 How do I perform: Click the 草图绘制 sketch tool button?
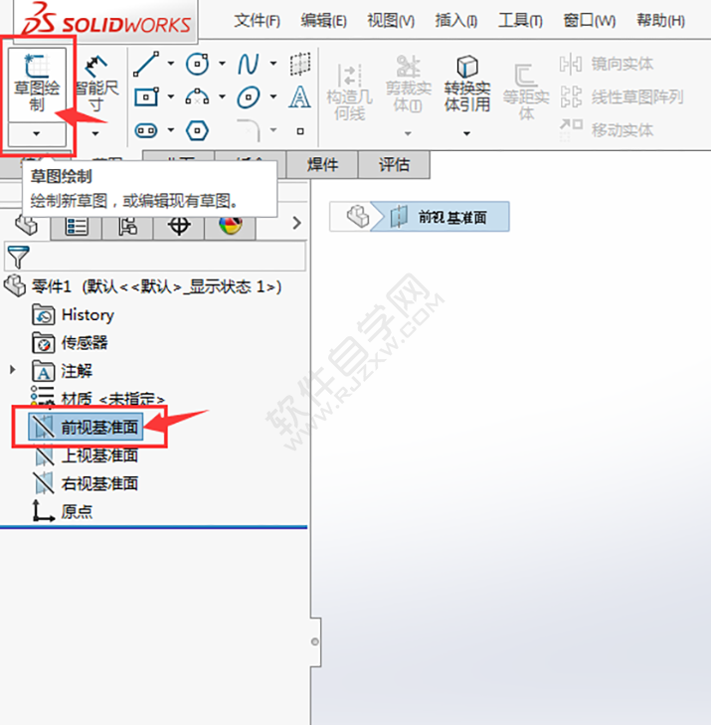[37, 85]
